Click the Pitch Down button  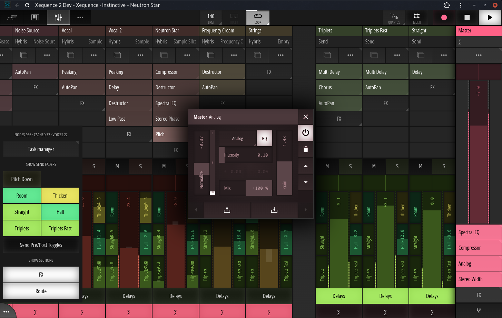[x=22, y=179]
